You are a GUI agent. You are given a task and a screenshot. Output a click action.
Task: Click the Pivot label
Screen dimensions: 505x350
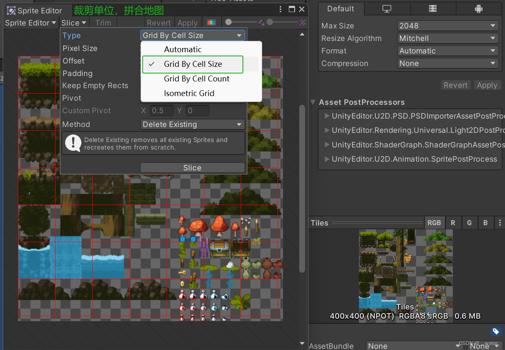click(x=72, y=98)
